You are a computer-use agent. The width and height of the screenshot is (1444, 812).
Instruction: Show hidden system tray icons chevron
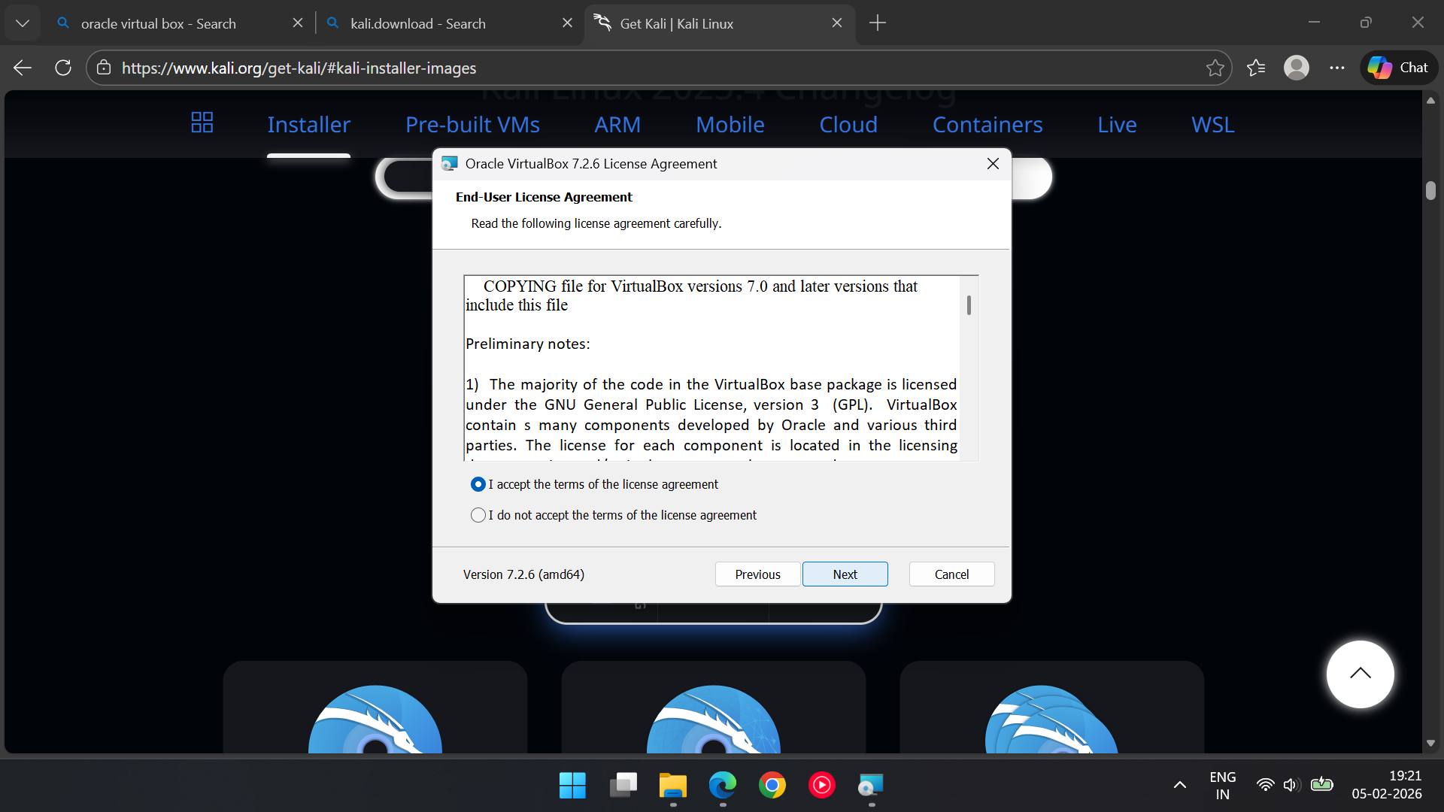coord(1179,786)
